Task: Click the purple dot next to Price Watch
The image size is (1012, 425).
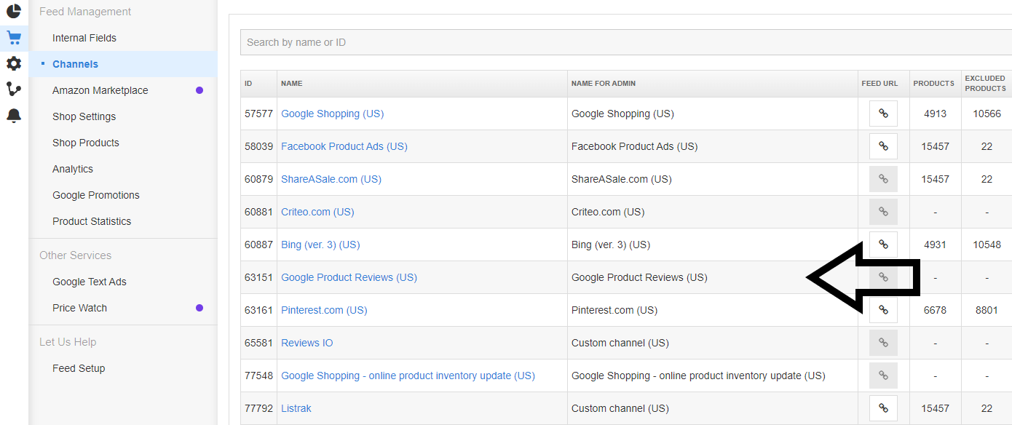Action: click(199, 307)
